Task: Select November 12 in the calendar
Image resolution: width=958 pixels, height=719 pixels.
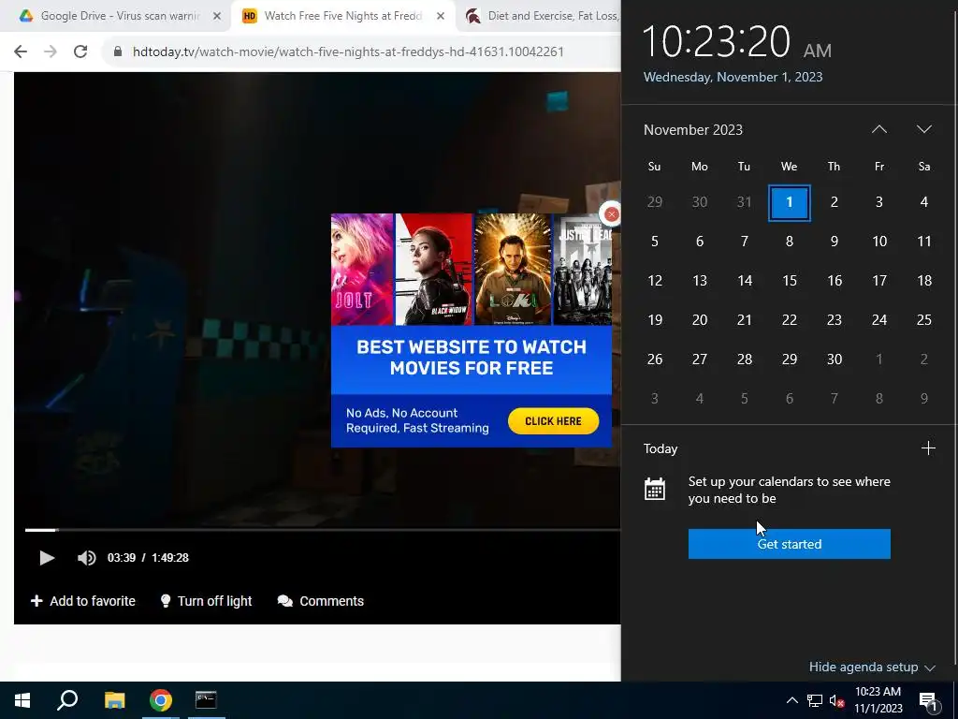Action: click(654, 281)
